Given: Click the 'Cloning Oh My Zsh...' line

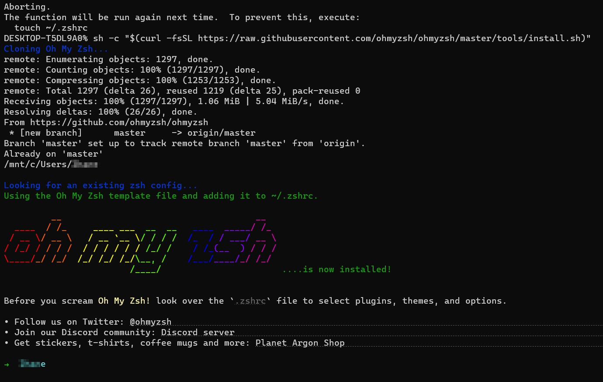Looking at the screenshot, I should click(x=56, y=49).
